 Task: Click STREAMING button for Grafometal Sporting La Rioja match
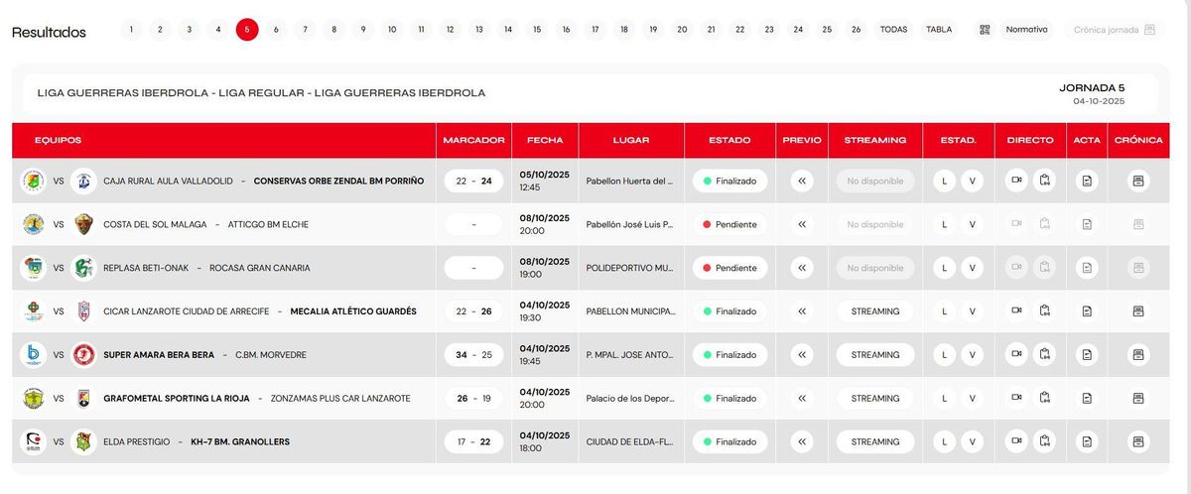pyautogui.click(x=875, y=399)
